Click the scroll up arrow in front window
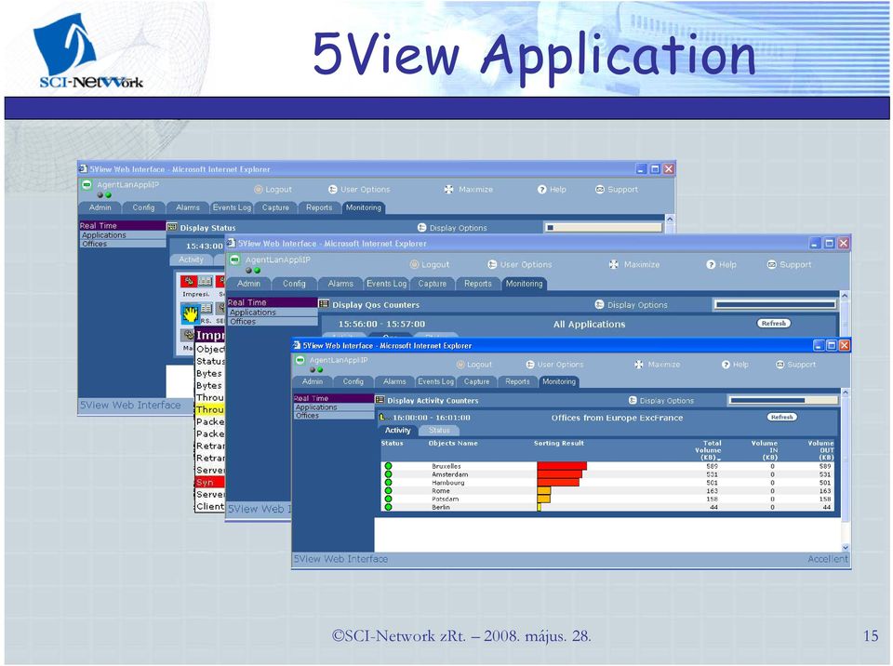Screen dimensions: 893x666 [x=846, y=393]
